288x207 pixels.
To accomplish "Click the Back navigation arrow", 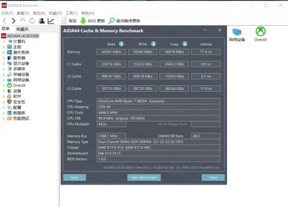I will pyautogui.click(x=5, y=21).
